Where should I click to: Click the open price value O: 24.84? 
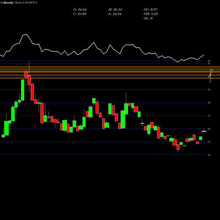coord(80,10)
